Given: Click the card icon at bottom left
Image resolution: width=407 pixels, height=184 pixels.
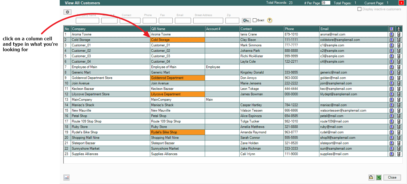Looking at the screenshot, I should tap(66, 178).
